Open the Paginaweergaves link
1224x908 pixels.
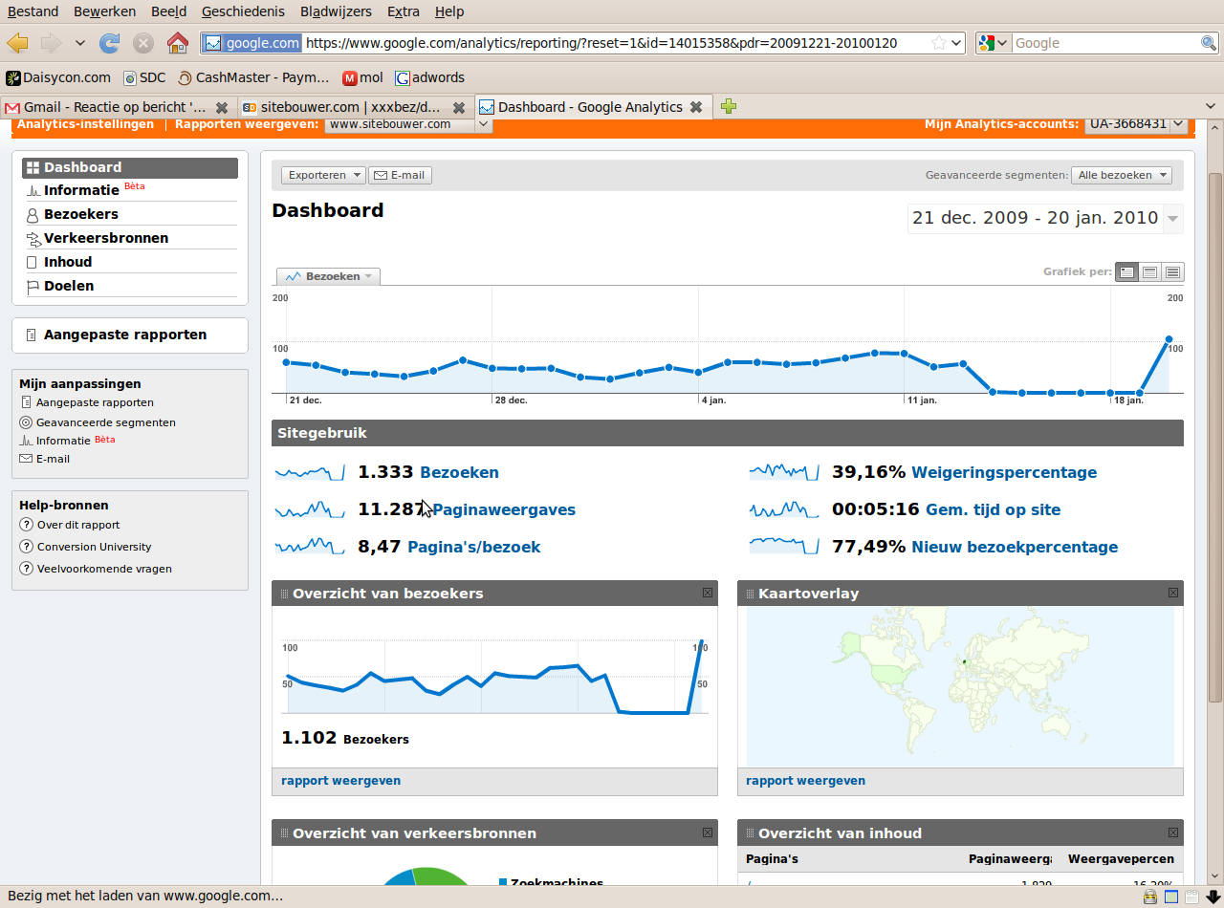pyautogui.click(x=504, y=509)
